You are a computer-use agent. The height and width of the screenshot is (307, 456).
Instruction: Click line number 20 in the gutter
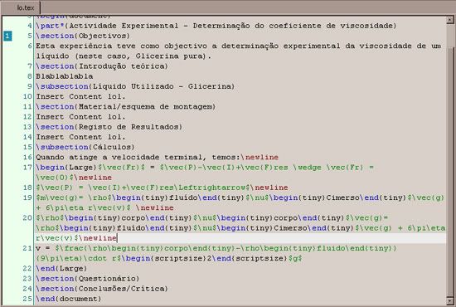(x=27, y=218)
